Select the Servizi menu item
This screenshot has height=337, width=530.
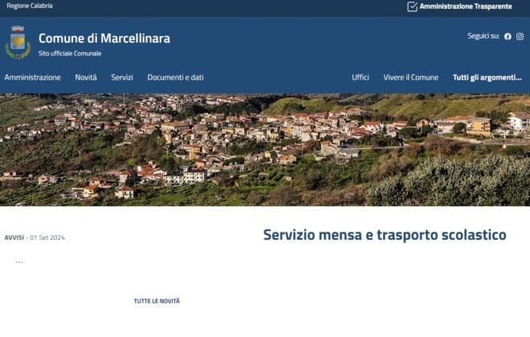coord(122,77)
